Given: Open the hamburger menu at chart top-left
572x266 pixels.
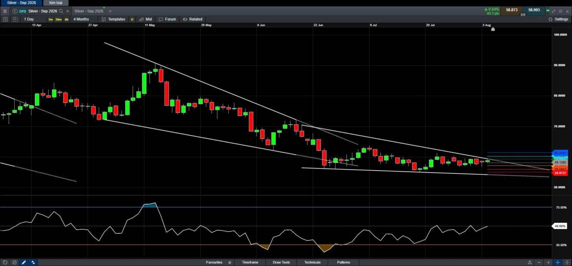Looking at the screenshot, I should click(x=5, y=11).
